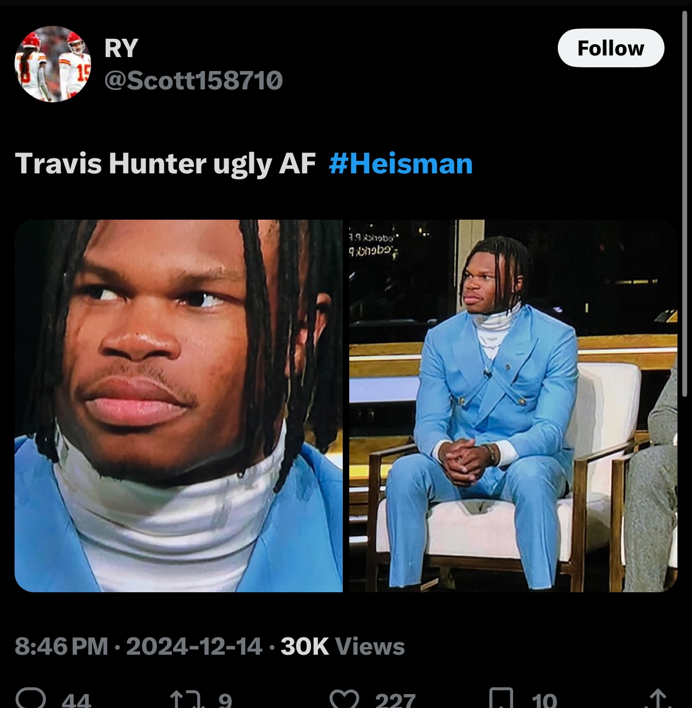
Task: Show the 30K Views analytics
Action: (x=343, y=646)
